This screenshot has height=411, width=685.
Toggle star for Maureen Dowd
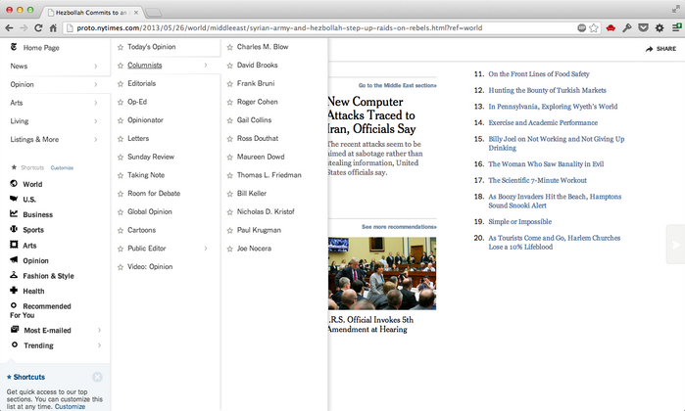pos(229,158)
